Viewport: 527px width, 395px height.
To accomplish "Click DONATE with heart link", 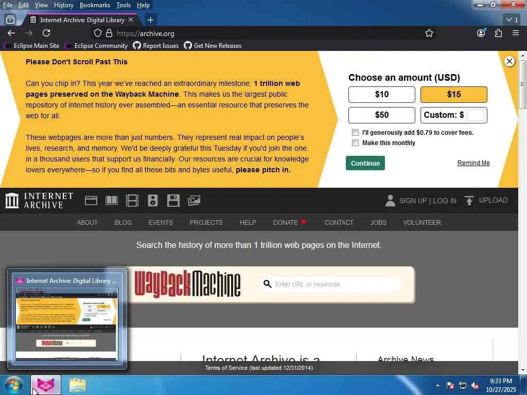I will [x=290, y=223].
